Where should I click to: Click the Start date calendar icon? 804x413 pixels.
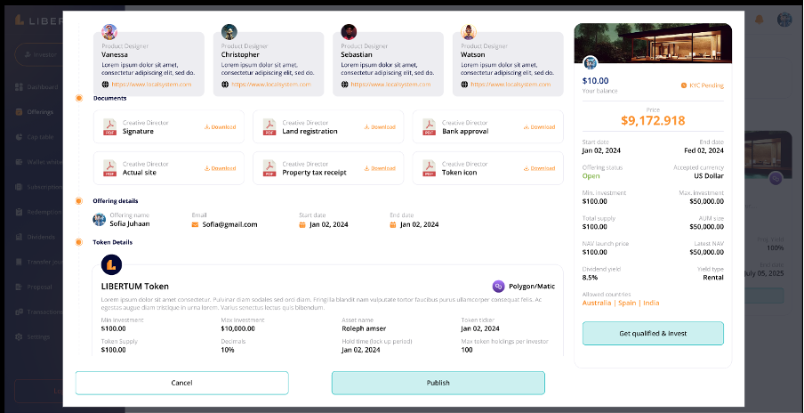point(303,224)
